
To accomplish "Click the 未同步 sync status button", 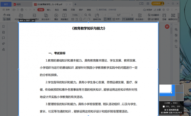I will pyautogui.click(x=148, y=10).
